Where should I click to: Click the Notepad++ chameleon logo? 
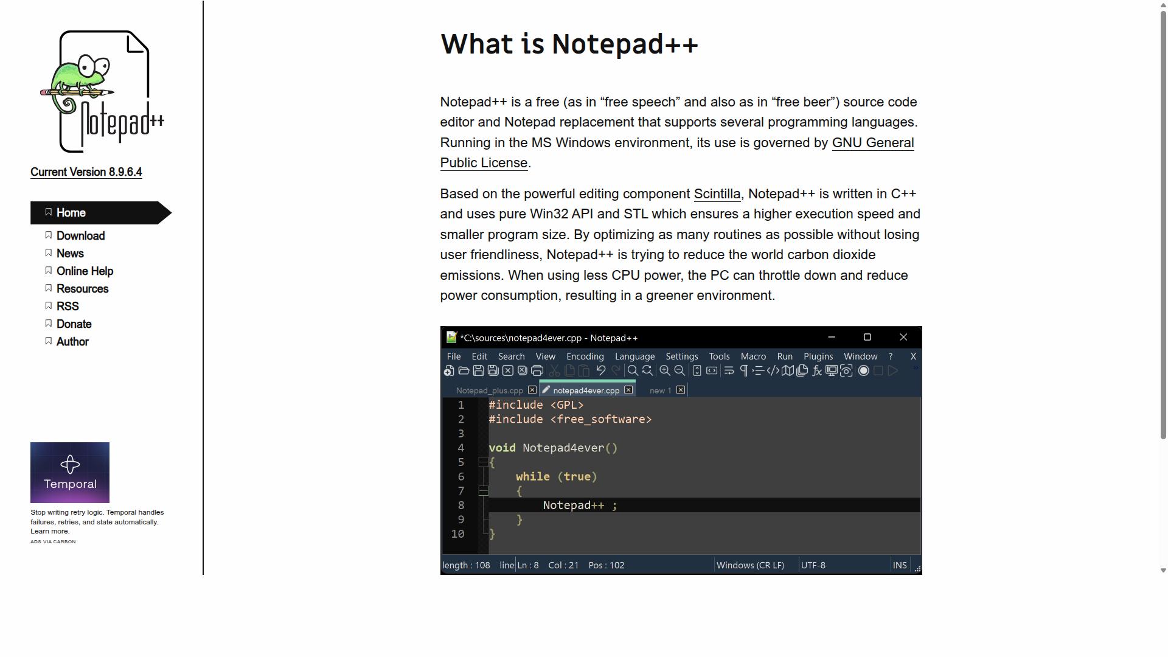pyautogui.click(x=102, y=91)
